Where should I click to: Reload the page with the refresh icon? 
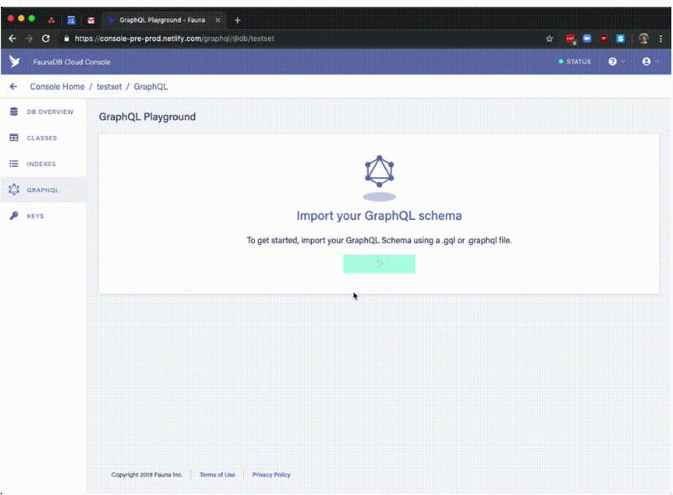pyautogui.click(x=45, y=39)
